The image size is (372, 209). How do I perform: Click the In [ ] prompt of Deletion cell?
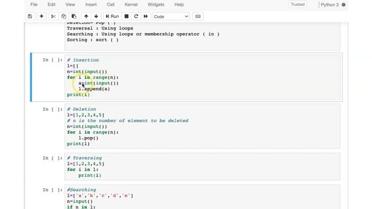52,109
